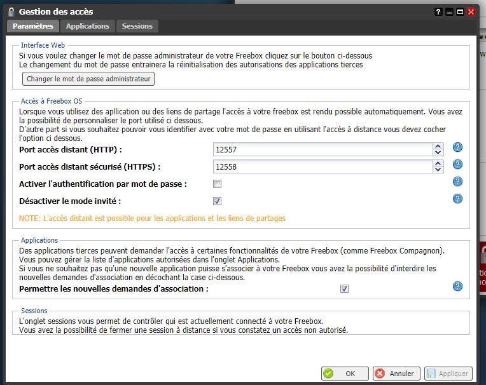
Task: Show help for password authentication option
Action: [x=457, y=181]
